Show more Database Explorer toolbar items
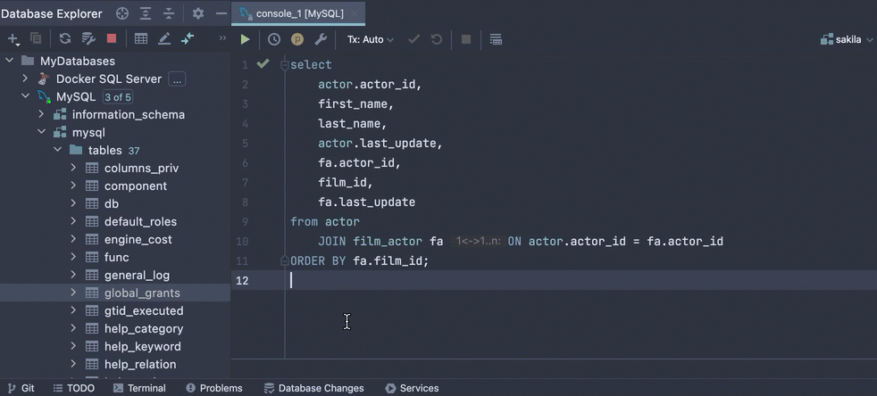The width and height of the screenshot is (877, 396). coord(222,38)
